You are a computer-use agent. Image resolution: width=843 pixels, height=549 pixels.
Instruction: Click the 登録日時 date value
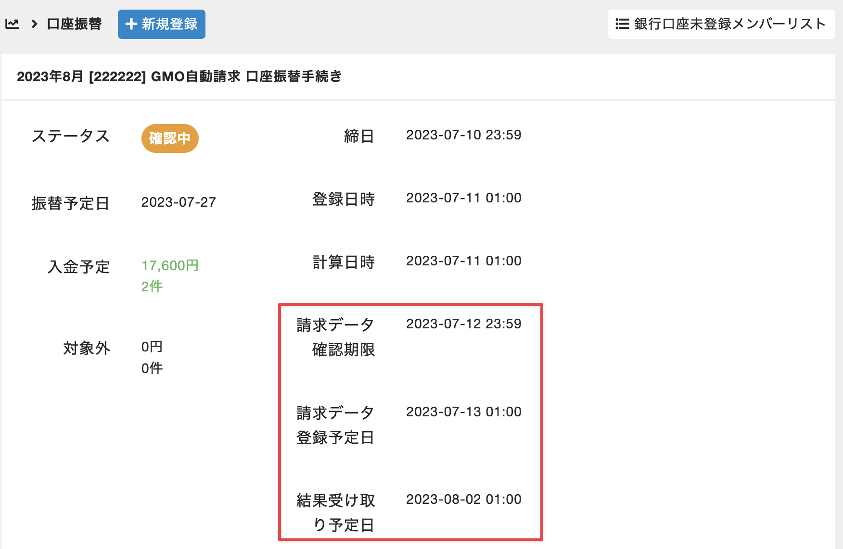point(463,198)
